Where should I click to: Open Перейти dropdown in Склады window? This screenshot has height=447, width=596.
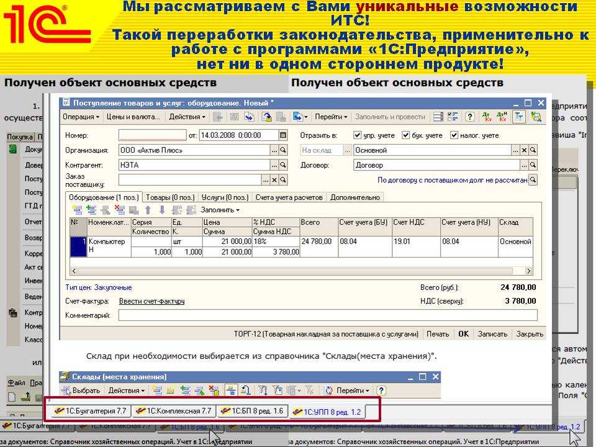[353, 391]
